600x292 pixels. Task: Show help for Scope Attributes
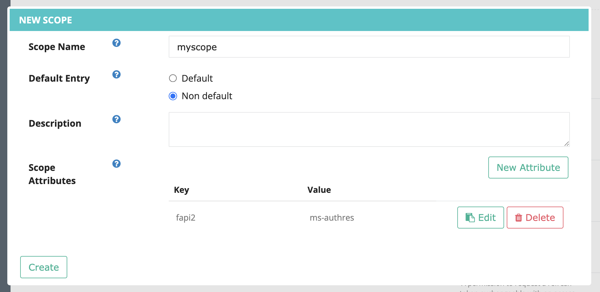coord(116,164)
